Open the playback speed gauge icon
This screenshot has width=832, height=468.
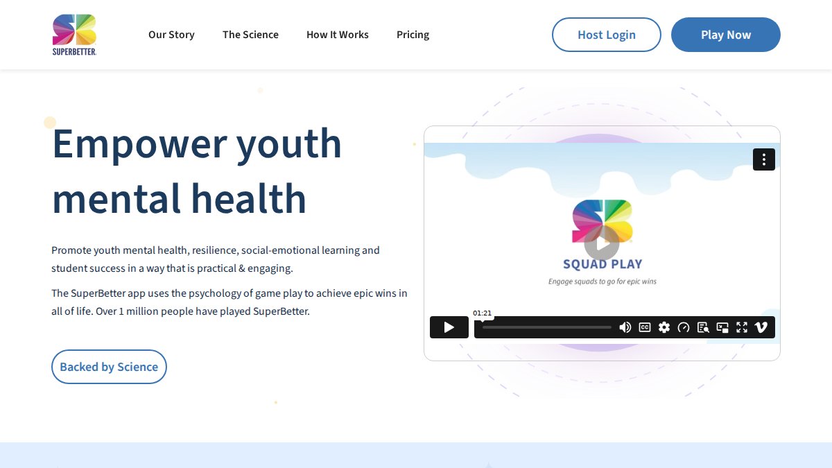684,327
